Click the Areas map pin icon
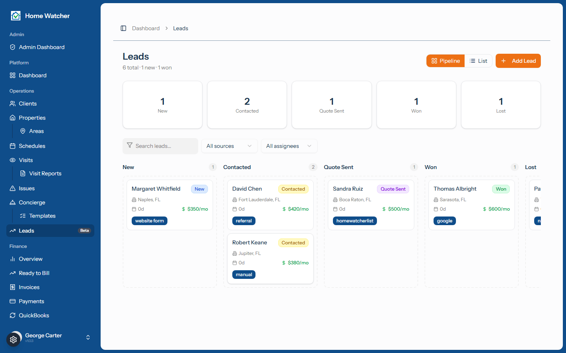The width and height of the screenshot is (566, 353). point(23,131)
